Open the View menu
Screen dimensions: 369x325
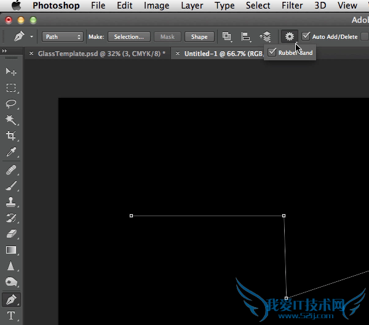pyautogui.click(x=347, y=5)
